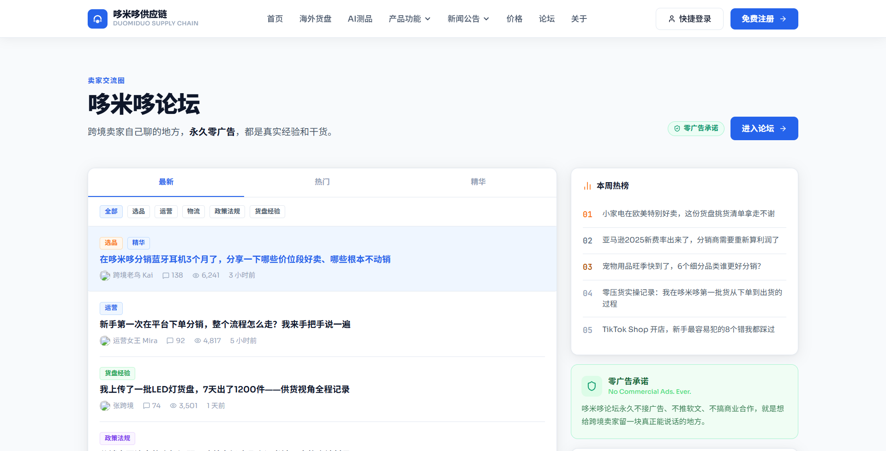Open the 论坛 navigation item
Viewport: 886px width, 451px height.
pyautogui.click(x=547, y=19)
